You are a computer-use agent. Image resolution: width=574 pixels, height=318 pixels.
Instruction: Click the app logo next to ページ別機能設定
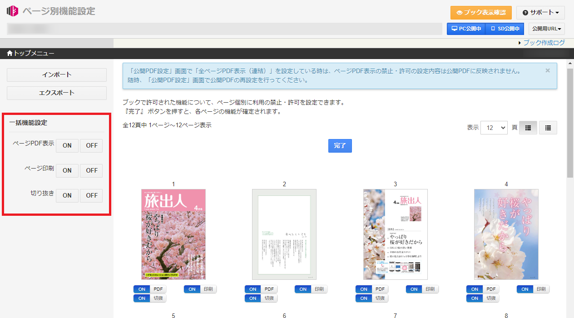click(x=12, y=11)
